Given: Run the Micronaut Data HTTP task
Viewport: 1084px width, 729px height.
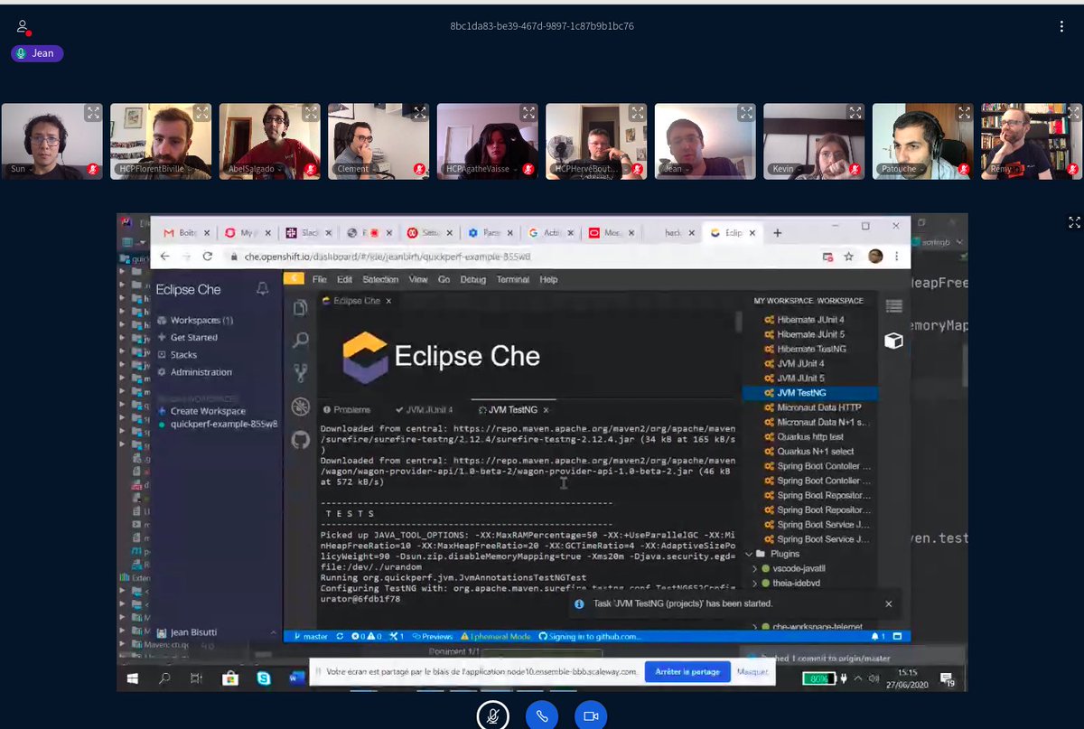Looking at the screenshot, I should pos(809,407).
